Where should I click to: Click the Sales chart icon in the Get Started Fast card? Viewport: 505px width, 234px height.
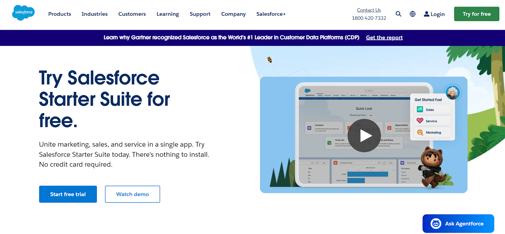tap(420, 109)
